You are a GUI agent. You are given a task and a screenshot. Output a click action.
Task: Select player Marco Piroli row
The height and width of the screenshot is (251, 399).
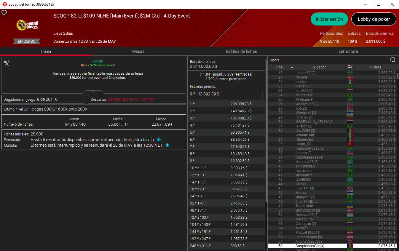(332, 219)
